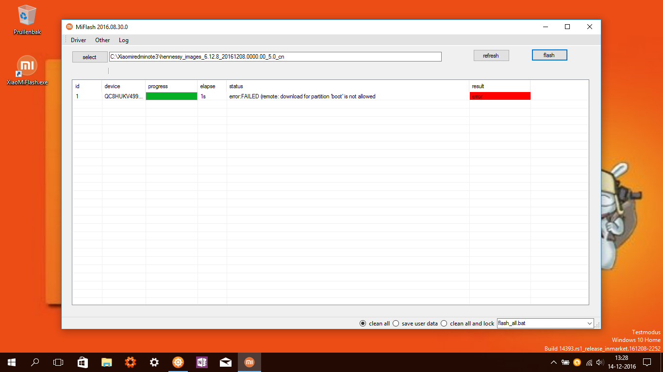The height and width of the screenshot is (372, 663).
Task: Click the refresh button
Action: 491,55
